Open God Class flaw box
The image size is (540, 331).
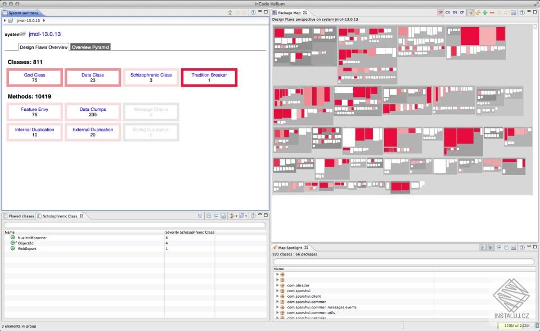coord(34,77)
